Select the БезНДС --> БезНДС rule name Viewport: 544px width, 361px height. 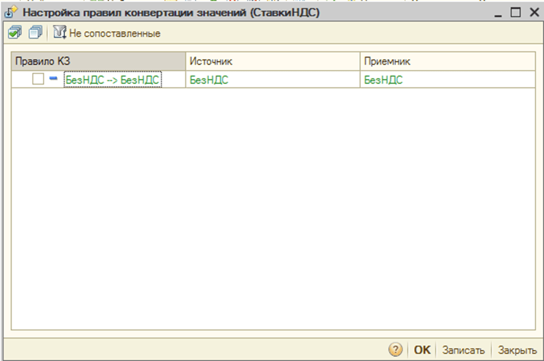click(113, 80)
